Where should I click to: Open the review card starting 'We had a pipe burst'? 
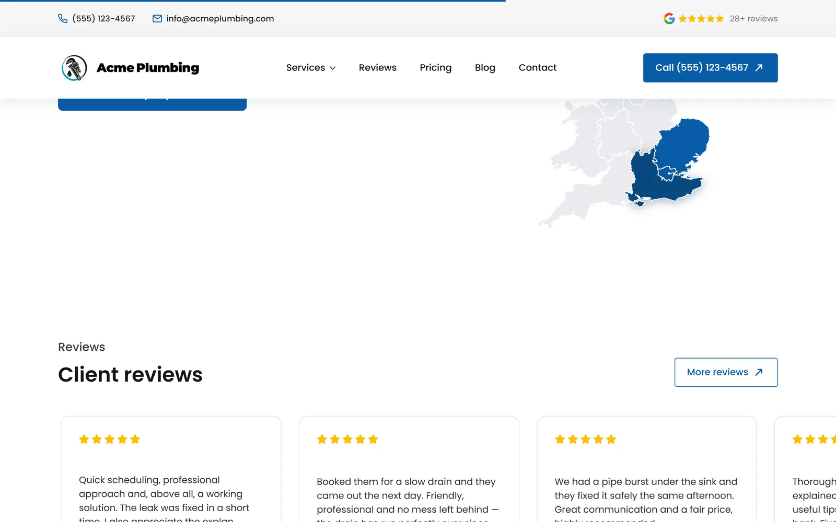[647, 469]
